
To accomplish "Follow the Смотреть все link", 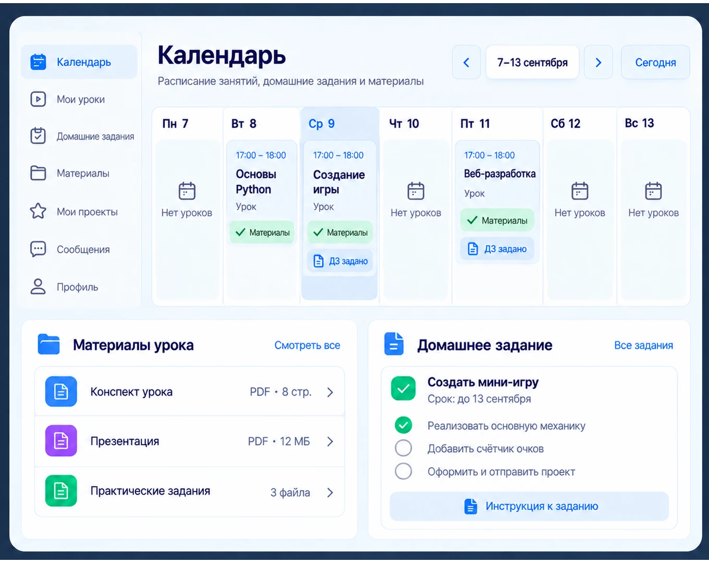I will coord(307,345).
